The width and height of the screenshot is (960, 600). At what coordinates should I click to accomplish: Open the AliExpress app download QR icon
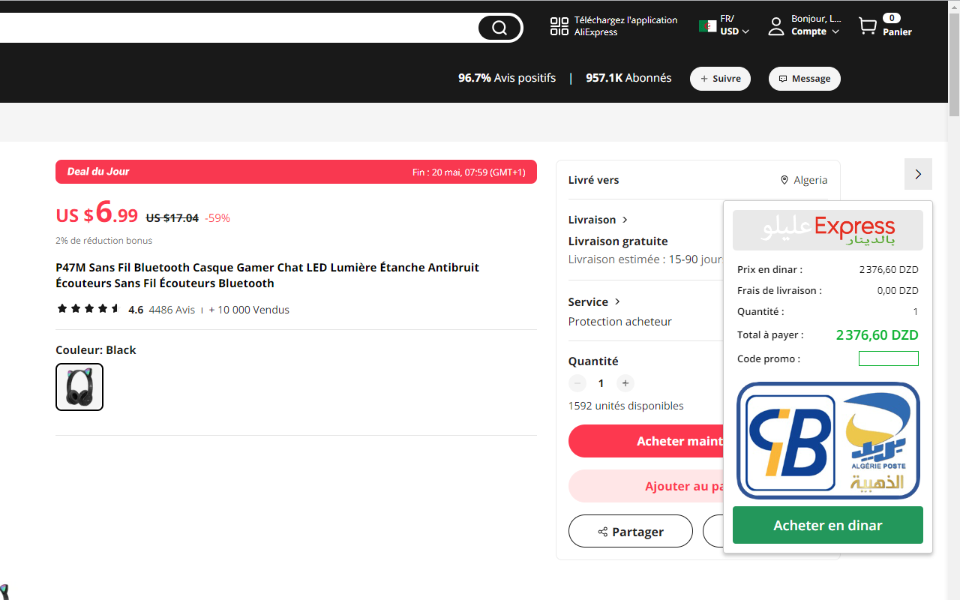click(x=559, y=26)
